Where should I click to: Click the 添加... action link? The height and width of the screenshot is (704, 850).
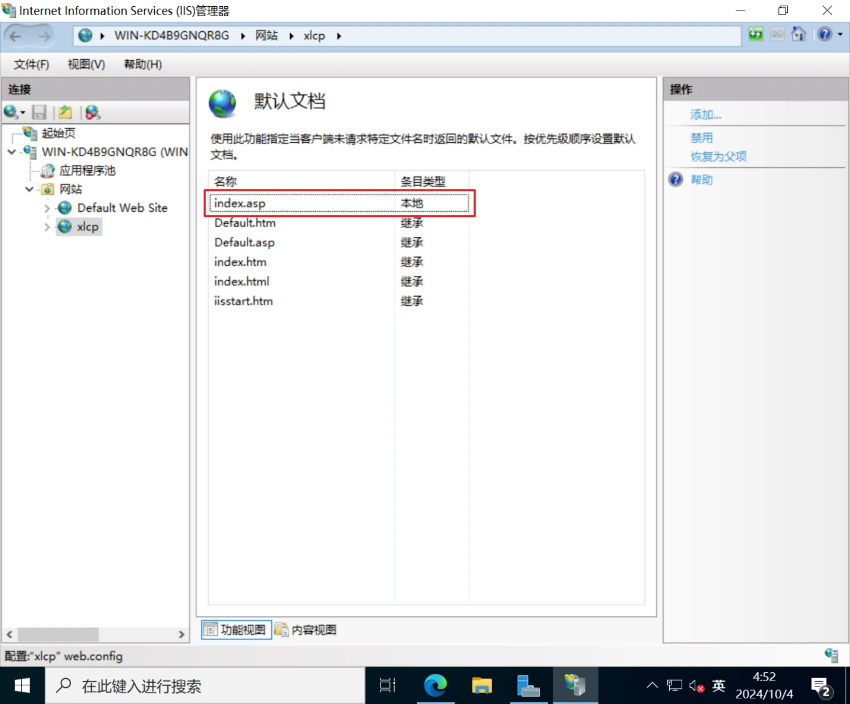click(706, 115)
